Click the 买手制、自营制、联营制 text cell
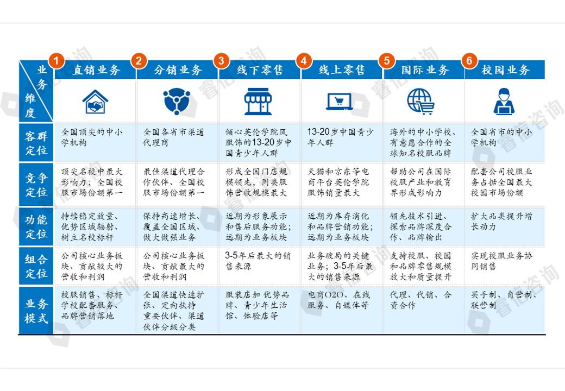This screenshot has width=565, height=391. coord(504,300)
